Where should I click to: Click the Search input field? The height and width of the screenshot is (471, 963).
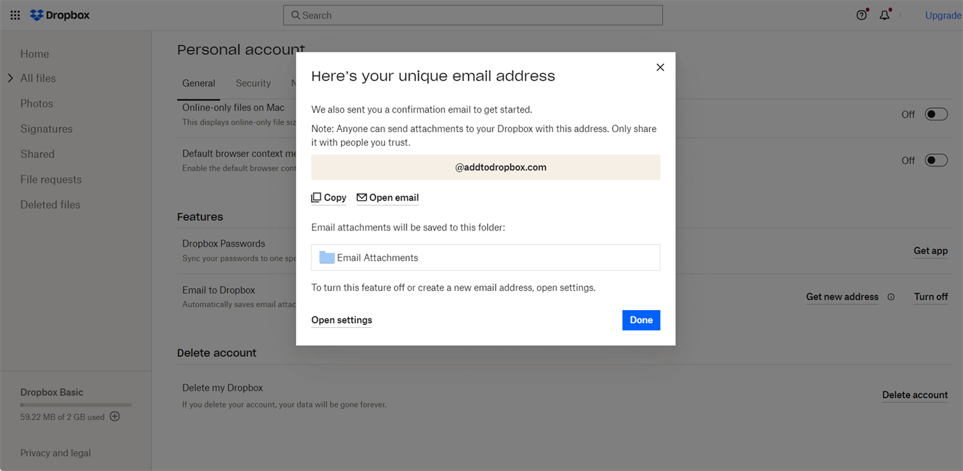[x=473, y=15]
